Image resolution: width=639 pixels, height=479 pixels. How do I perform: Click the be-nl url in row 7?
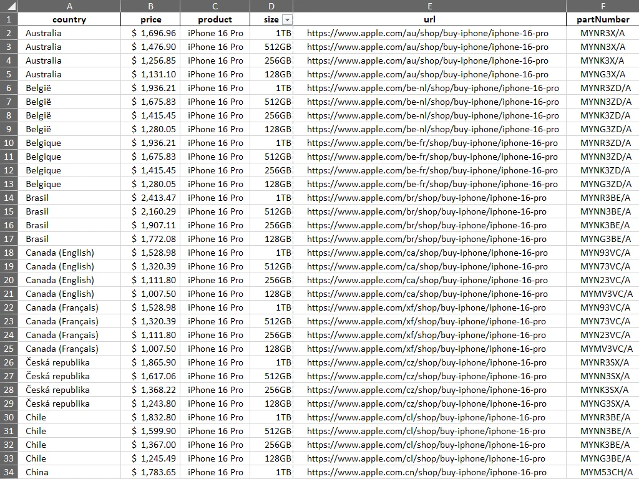[x=429, y=102]
